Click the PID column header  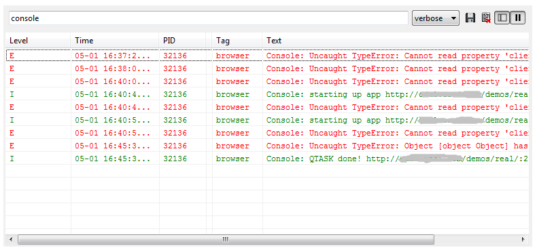coord(183,41)
